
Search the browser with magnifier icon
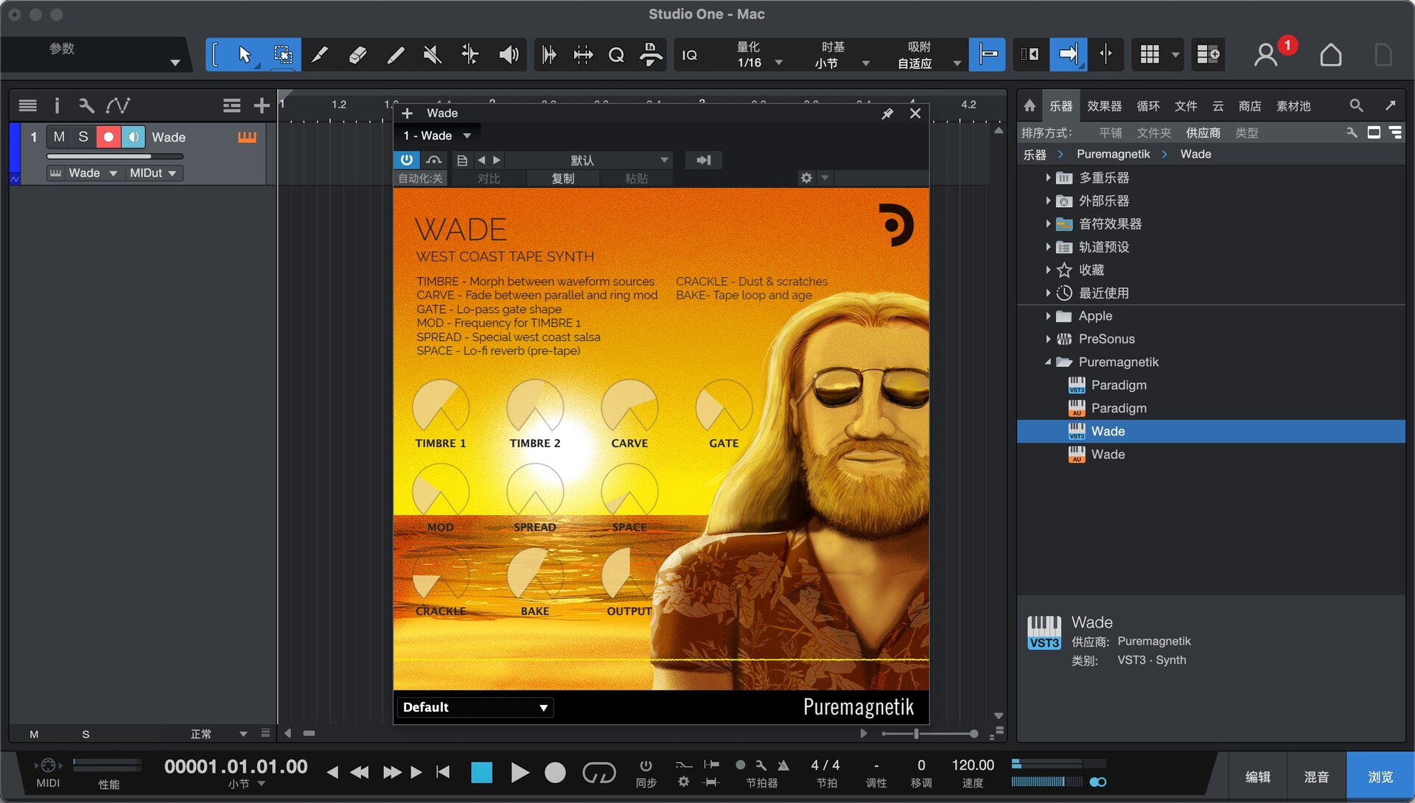point(1356,106)
